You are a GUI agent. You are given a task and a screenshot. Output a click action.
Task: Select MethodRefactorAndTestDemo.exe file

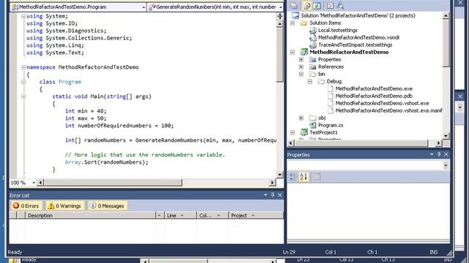point(374,88)
